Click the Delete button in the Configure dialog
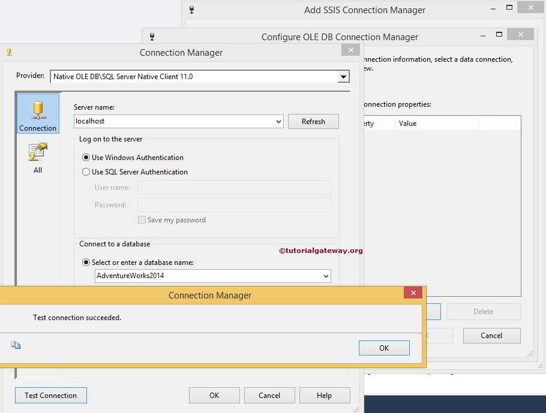This screenshot has height=413, width=546. point(484,311)
